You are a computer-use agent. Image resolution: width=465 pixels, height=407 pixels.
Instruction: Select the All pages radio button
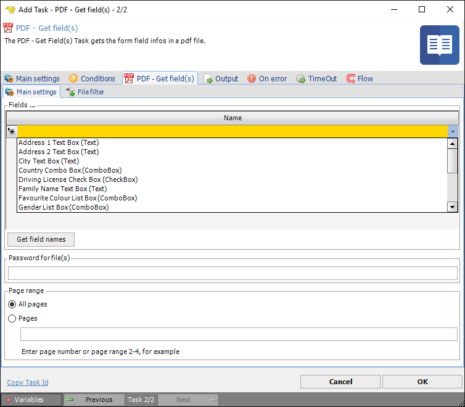(x=12, y=305)
